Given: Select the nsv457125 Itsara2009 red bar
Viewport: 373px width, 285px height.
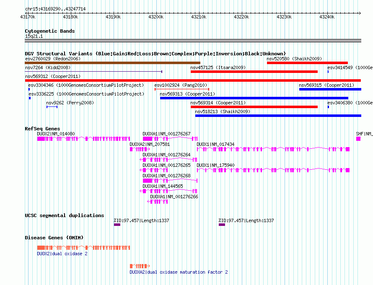Looking at the screenshot, I should click(x=254, y=72).
